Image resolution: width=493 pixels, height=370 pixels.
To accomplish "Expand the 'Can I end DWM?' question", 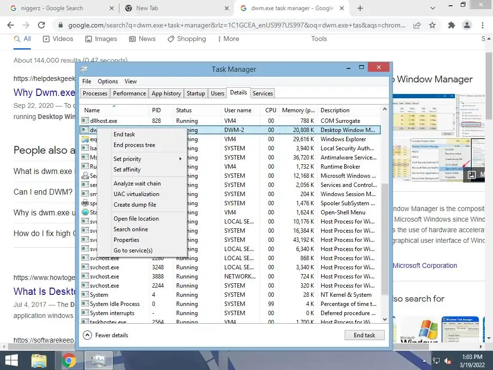I will (x=43, y=192).
